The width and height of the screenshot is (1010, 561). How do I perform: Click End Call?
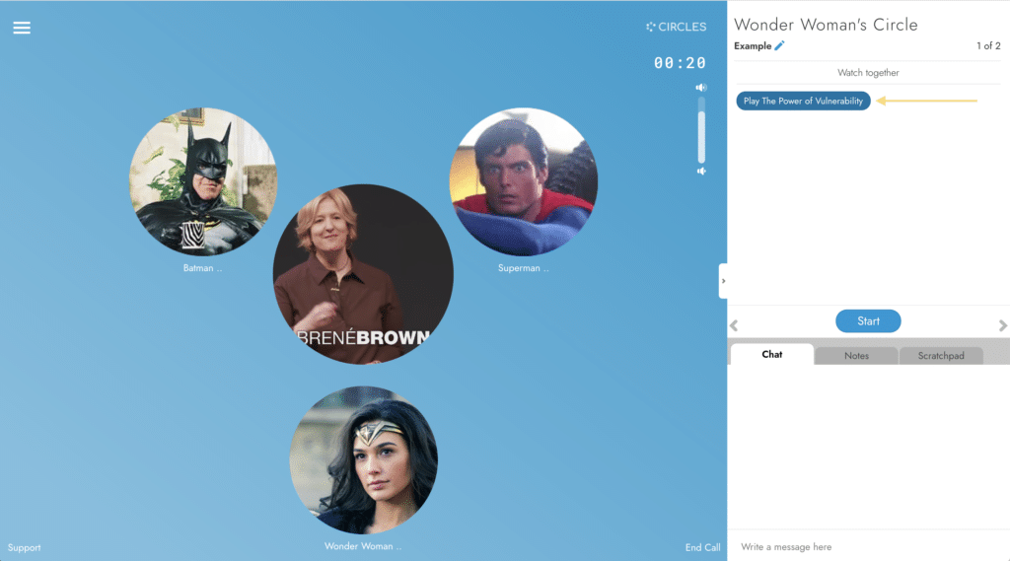702,547
